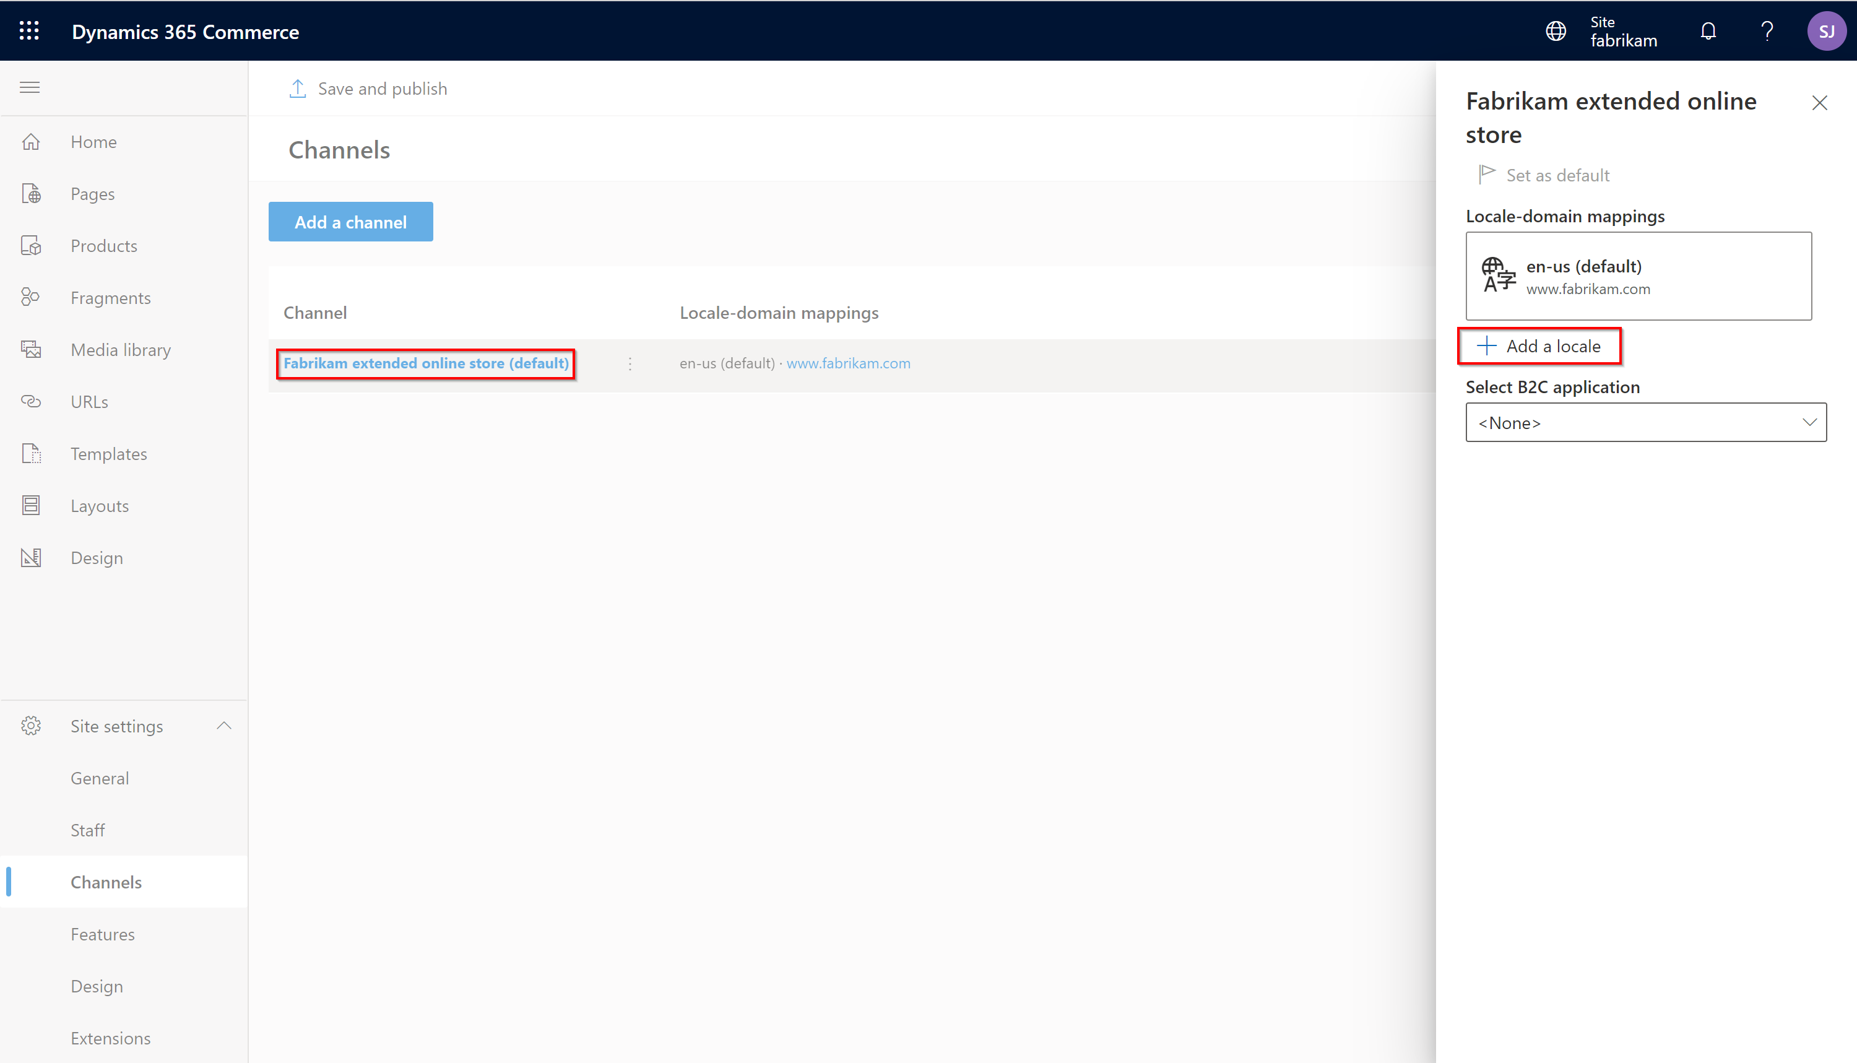Open the Select B2C application dropdown

click(1645, 422)
